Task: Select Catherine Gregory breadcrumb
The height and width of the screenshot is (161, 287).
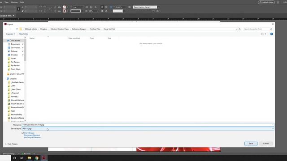Action: click(79, 29)
